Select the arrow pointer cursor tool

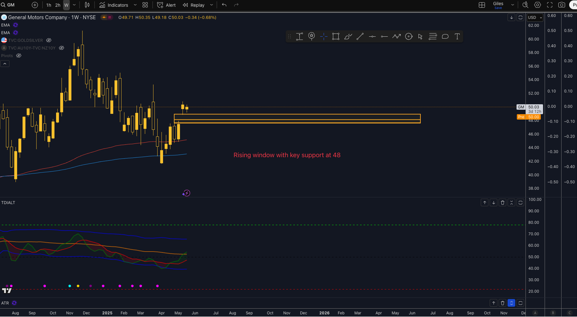(x=420, y=36)
